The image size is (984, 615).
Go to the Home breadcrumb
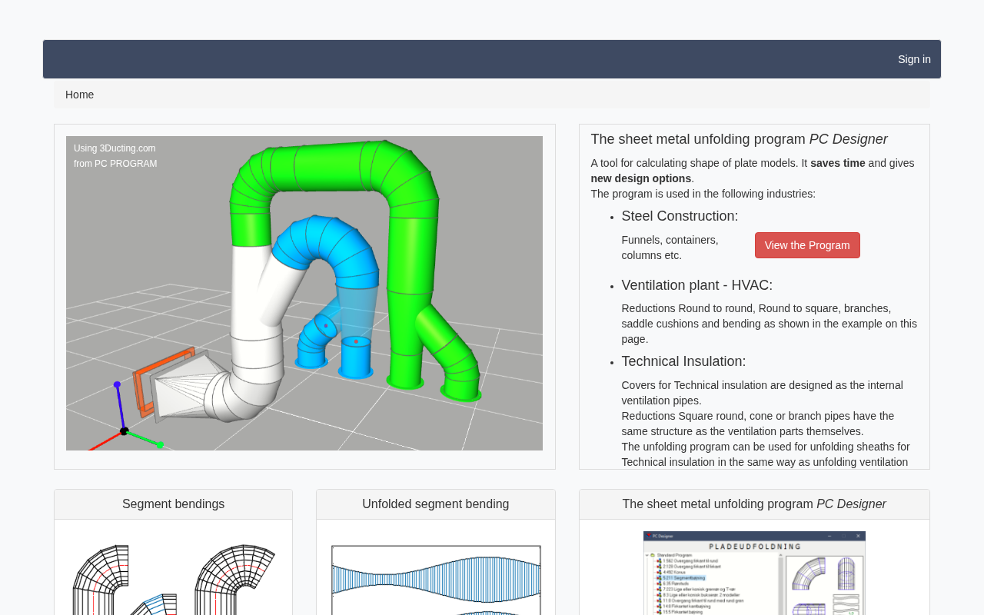[x=79, y=95]
